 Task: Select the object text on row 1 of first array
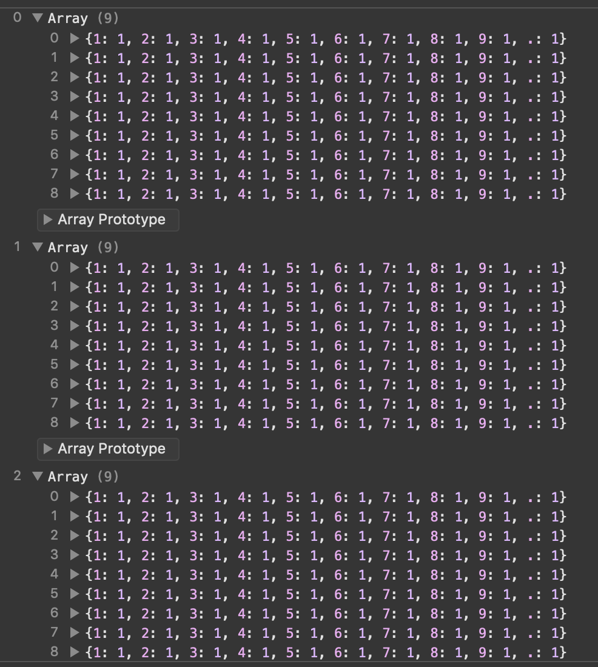click(326, 58)
